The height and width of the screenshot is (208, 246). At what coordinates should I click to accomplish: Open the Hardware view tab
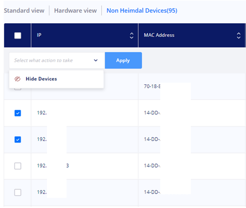[x=75, y=10]
